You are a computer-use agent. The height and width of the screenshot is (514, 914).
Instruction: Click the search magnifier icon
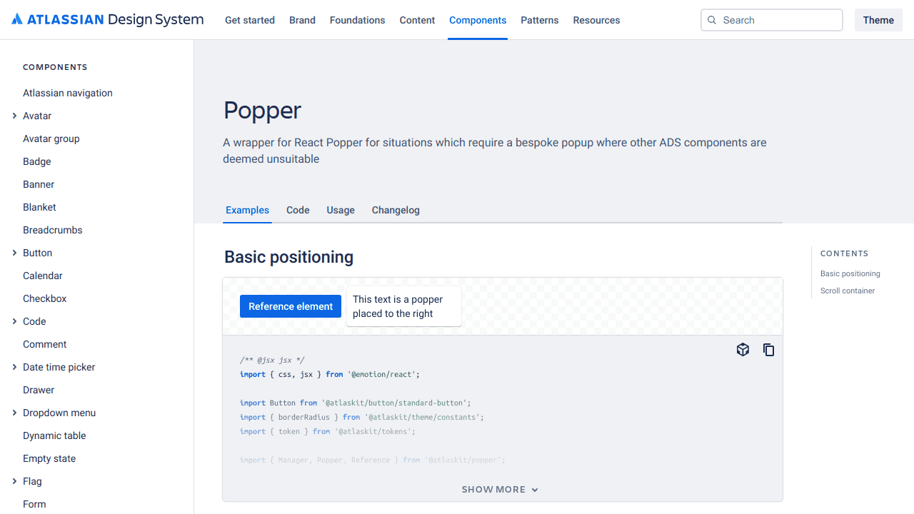(712, 20)
